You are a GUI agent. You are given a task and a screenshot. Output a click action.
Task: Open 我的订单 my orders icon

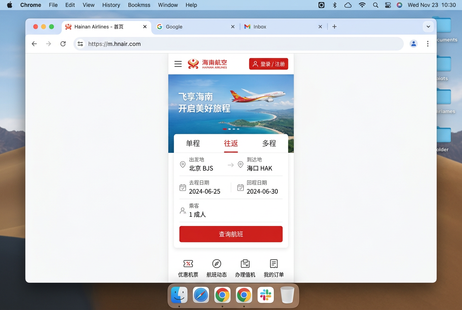[x=274, y=268]
